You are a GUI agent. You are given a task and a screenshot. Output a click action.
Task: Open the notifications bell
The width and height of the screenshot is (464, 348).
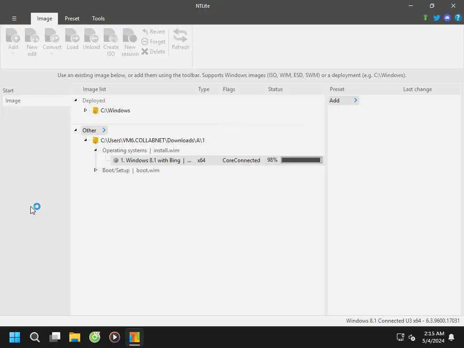[451, 337]
